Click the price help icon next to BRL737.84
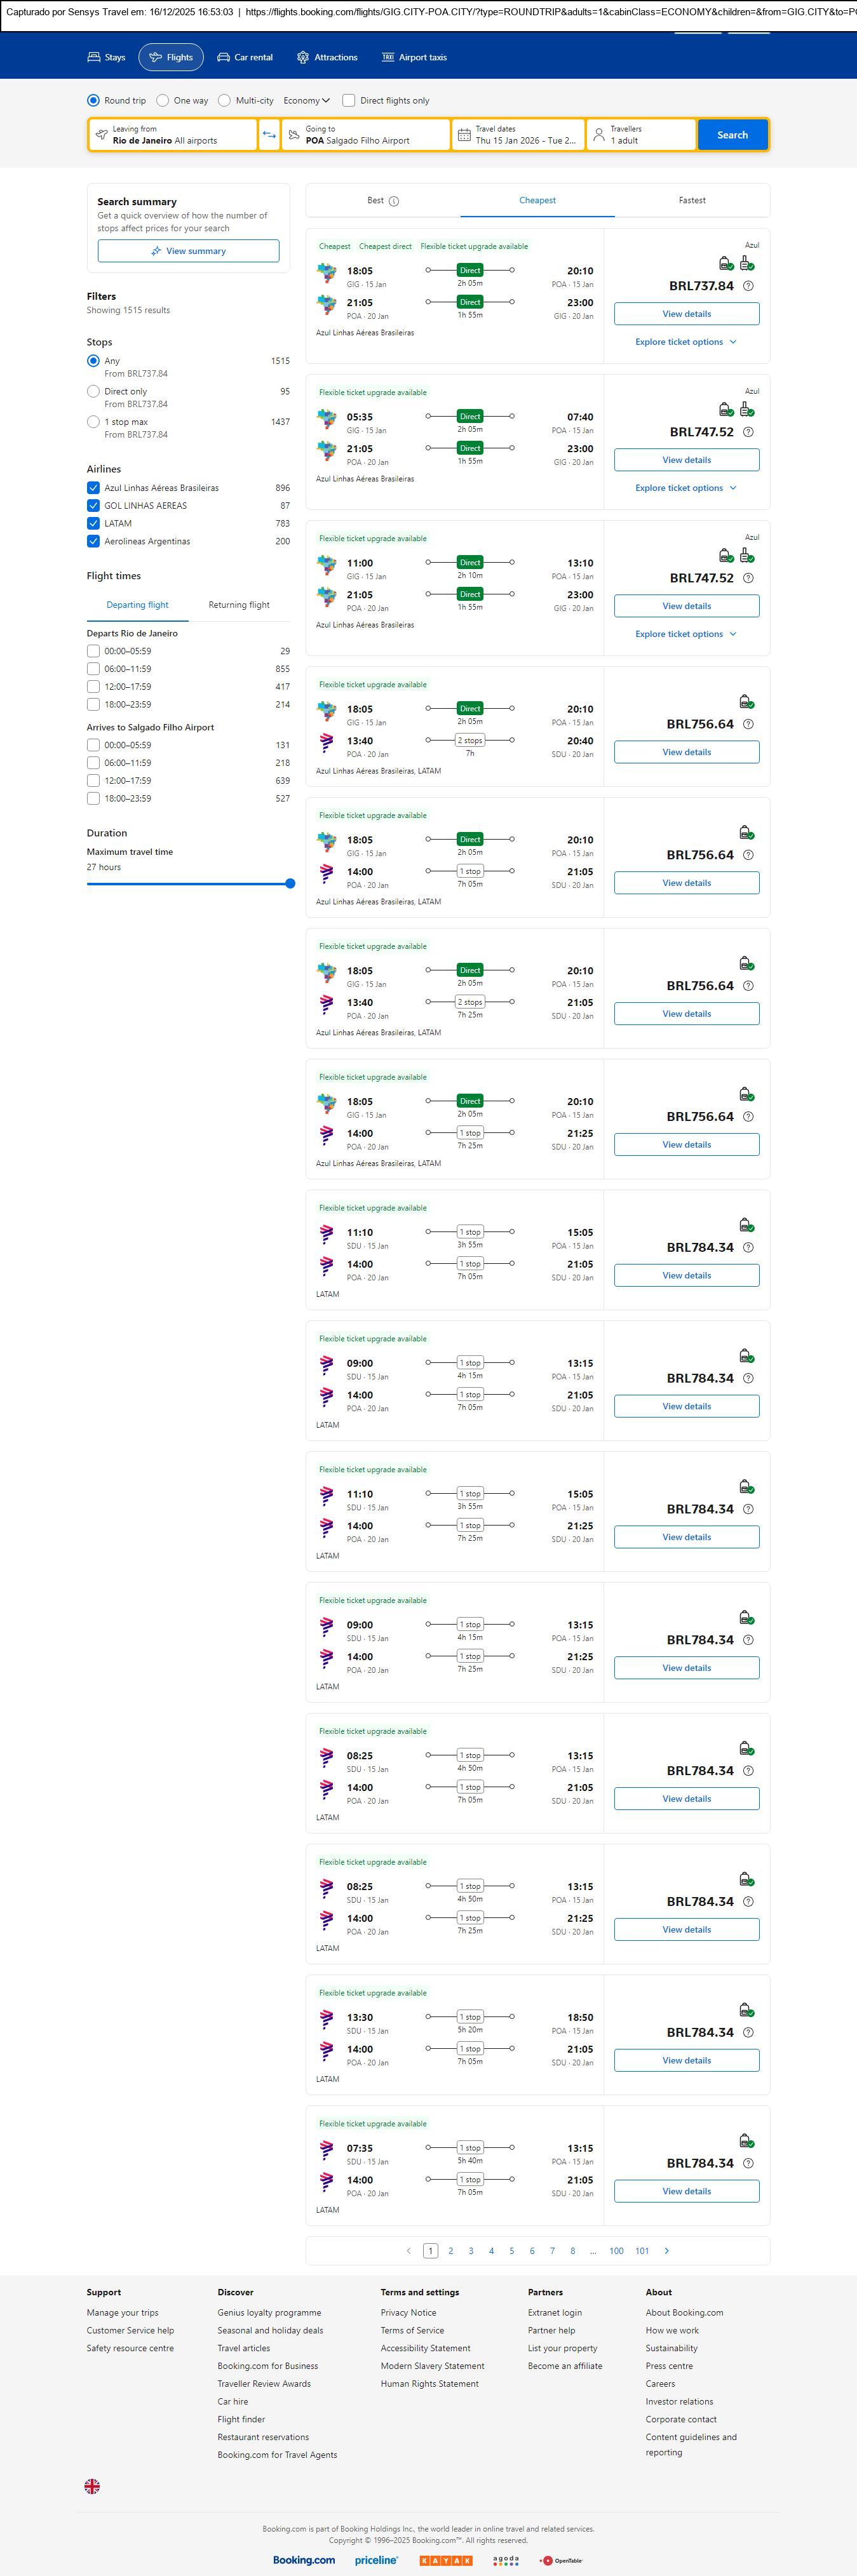 [748, 286]
